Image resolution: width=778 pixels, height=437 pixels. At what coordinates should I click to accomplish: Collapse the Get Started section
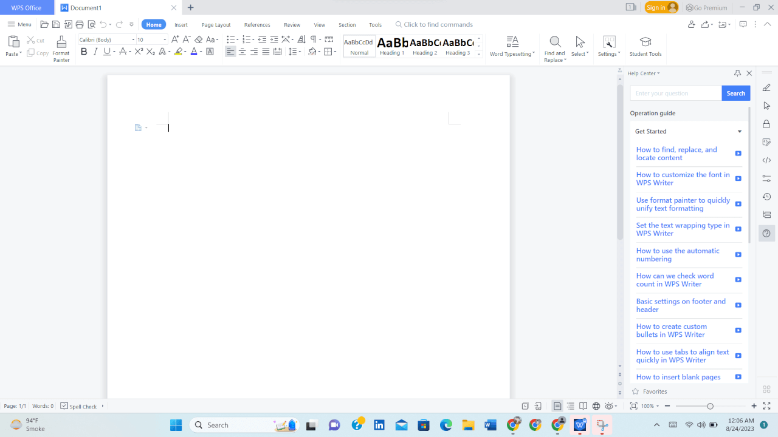click(739, 131)
